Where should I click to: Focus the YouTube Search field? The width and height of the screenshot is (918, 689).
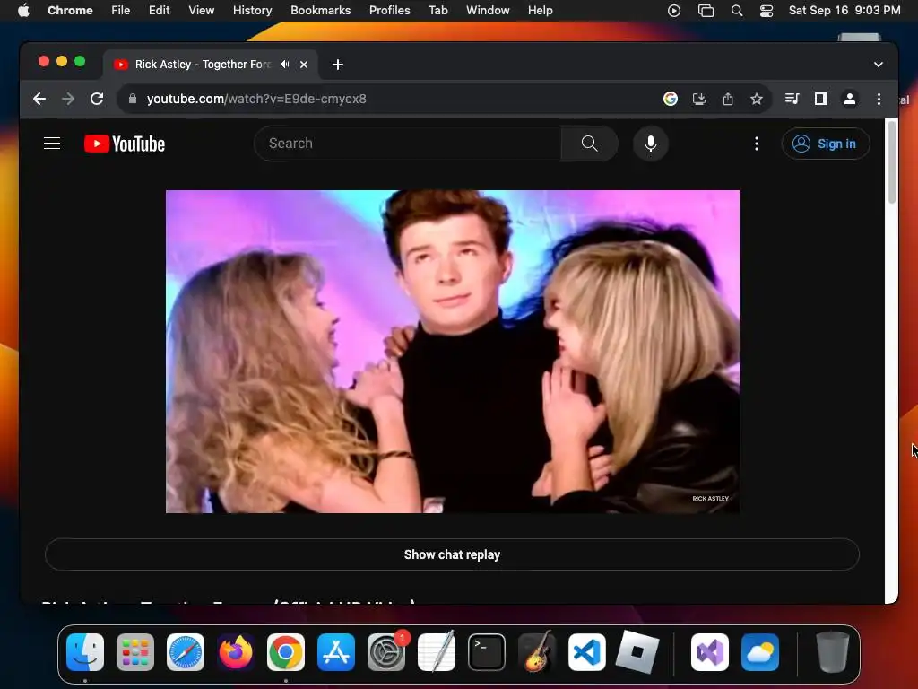point(408,144)
